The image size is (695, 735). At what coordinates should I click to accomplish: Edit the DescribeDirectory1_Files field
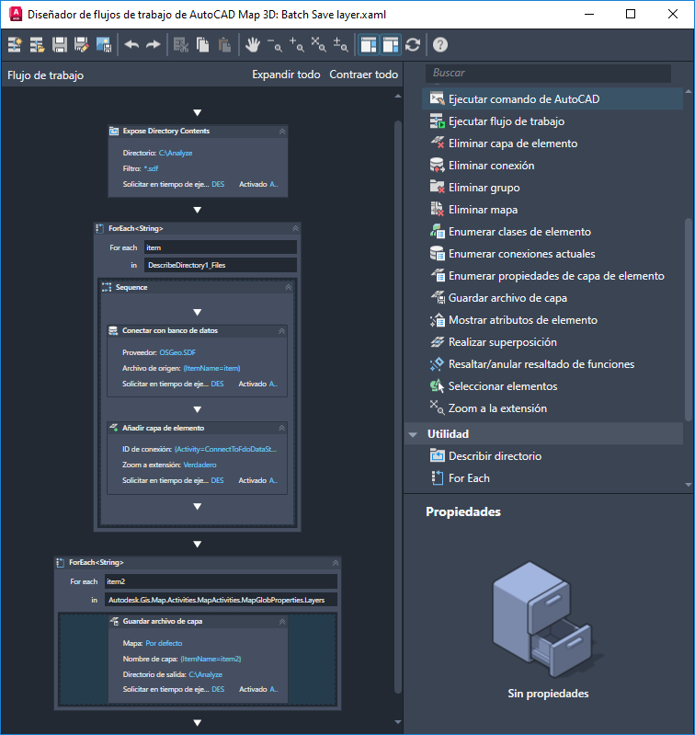[220, 265]
